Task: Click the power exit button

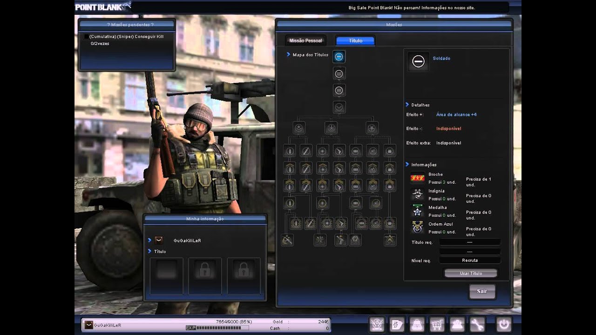Action: coord(503,324)
